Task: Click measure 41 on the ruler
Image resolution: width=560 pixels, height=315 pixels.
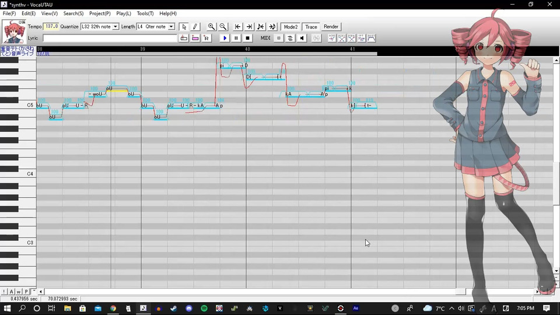Action: (x=352, y=49)
